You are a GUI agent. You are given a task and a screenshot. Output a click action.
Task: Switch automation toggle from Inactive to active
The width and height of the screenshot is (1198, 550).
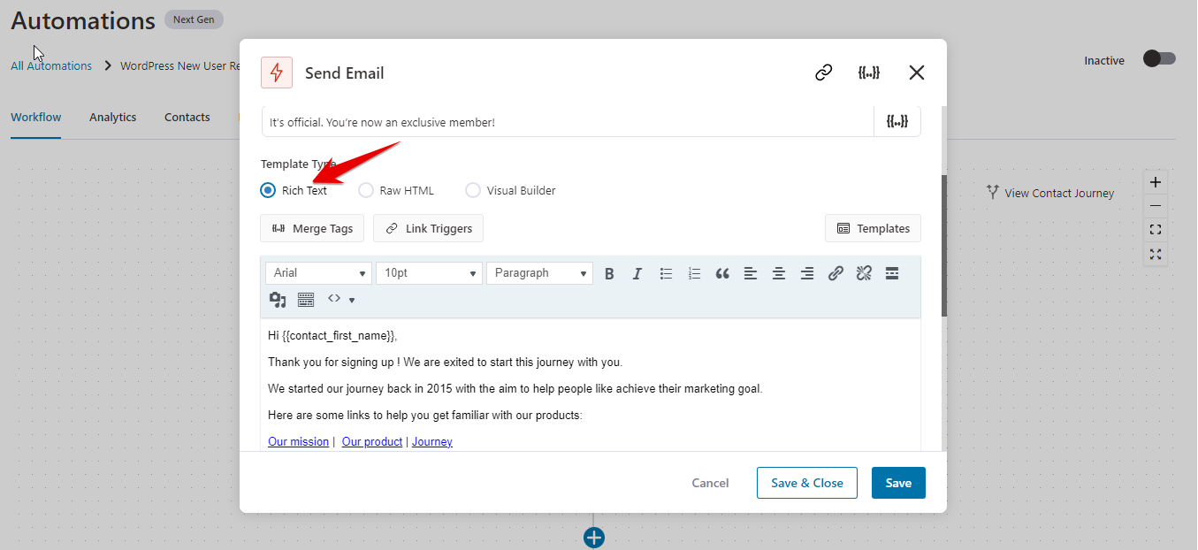coord(1158,57)
